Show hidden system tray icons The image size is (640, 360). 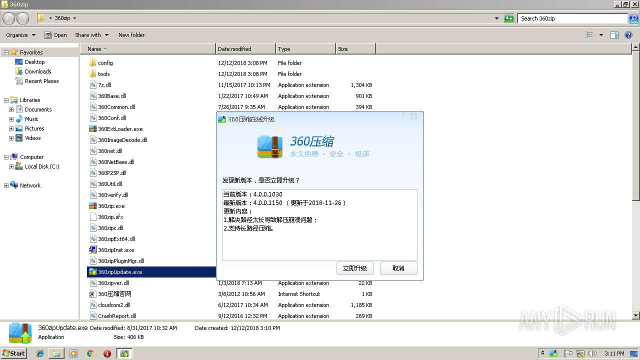coord(542,353)
